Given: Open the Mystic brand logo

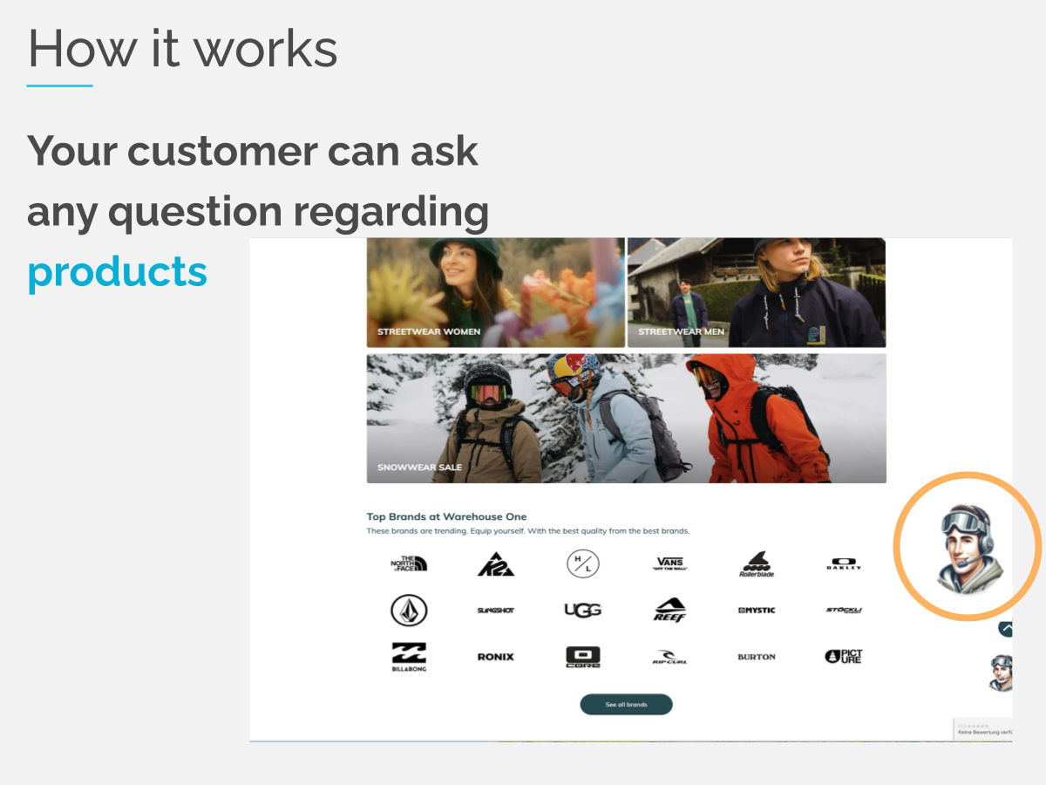Looking at the screenshot, I should pos(757,610).
